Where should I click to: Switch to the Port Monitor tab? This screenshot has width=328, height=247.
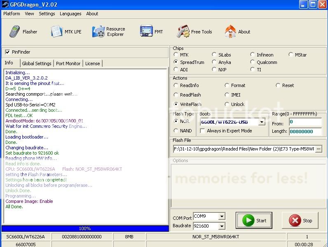tap(68, 64)
